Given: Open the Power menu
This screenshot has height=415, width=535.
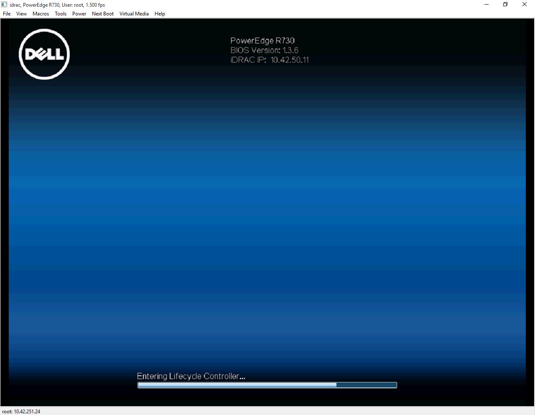Looking at the screenshot, I should 79,14.
